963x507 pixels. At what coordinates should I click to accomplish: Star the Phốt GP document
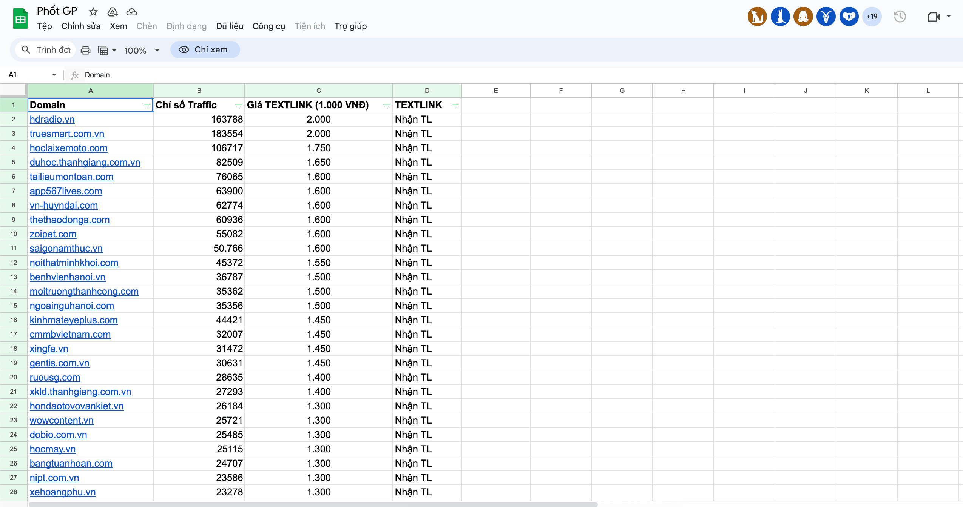point(93,12)
